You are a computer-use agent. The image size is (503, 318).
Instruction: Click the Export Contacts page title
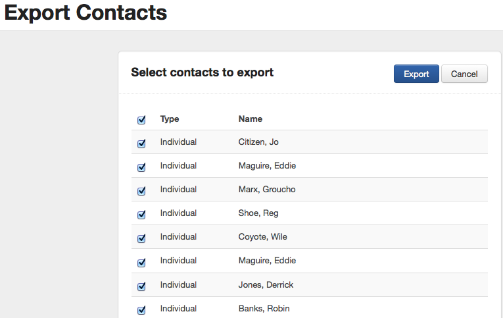85,13
